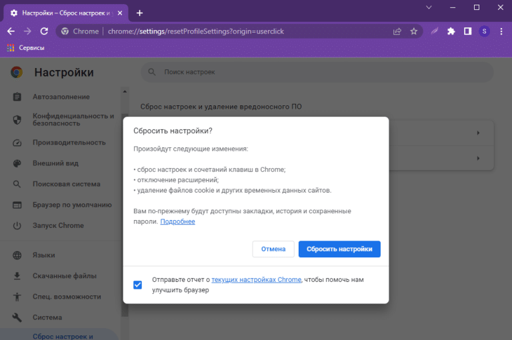Bookmark this page with the star icon
512x340 pixels.
(x=414, y=31)
